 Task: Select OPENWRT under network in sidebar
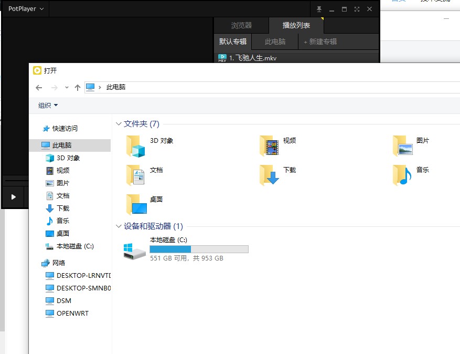click(x=72, y=313)
